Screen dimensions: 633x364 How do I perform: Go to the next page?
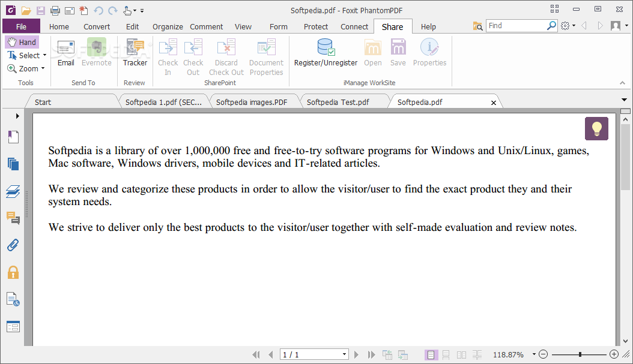tap(356, 355)
